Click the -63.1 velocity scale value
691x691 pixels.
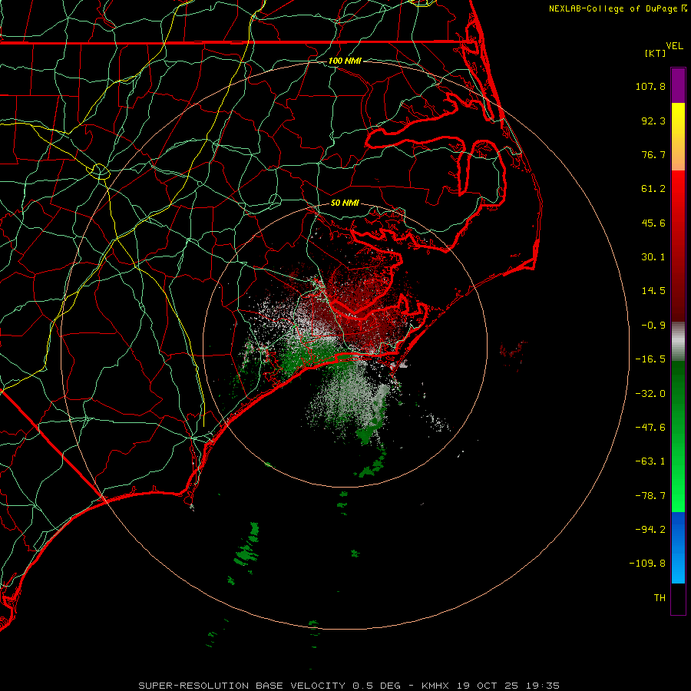pyautogui.click(x=650, y=461)
